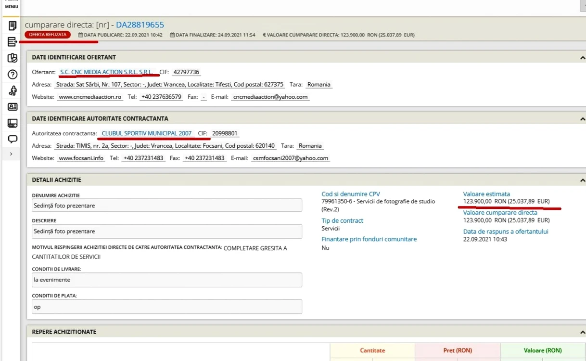
Task: Open the shield checkmark sidebar icon
Action: (x=13, y=58)
